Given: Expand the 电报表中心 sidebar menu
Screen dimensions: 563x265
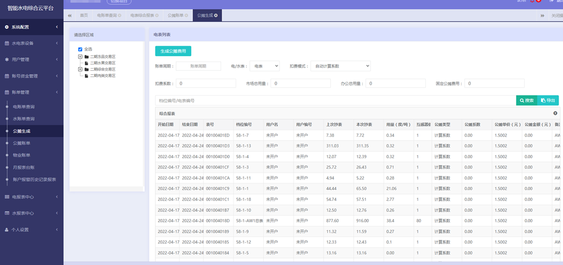Looking at the screenshot, I should pyautogui.click(x=31, y=197).
